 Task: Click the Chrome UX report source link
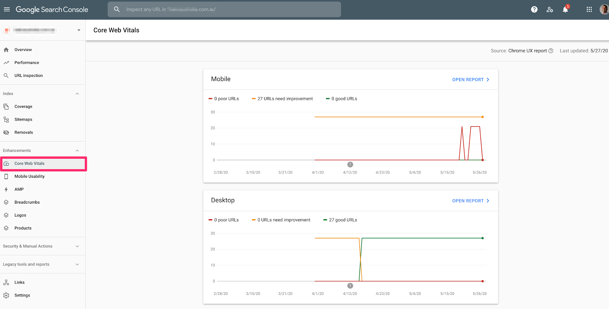point(528,51)
